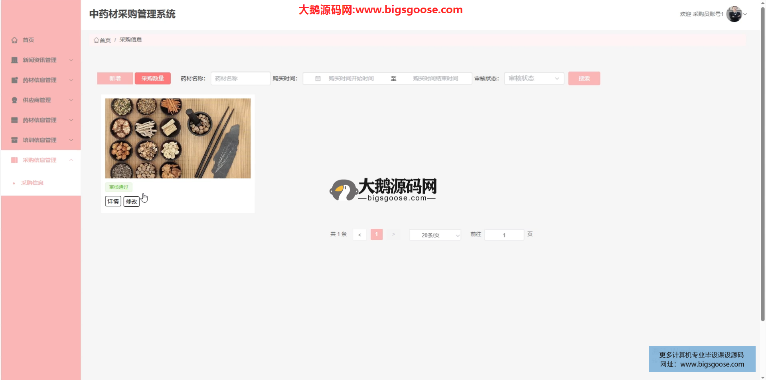Select the 采购信息 submenu item

pos(32,183)
